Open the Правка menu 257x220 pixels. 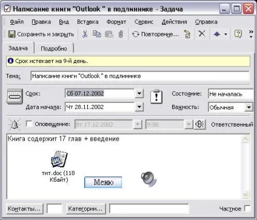point(41,22)
